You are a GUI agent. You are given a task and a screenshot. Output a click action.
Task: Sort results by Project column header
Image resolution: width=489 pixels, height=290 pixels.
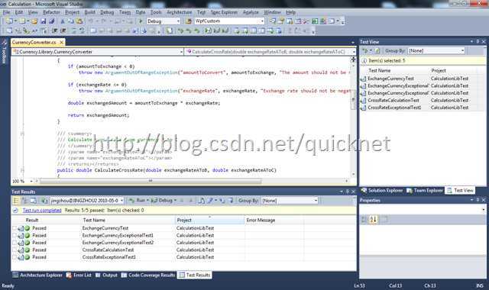click(x=210, y=221)
